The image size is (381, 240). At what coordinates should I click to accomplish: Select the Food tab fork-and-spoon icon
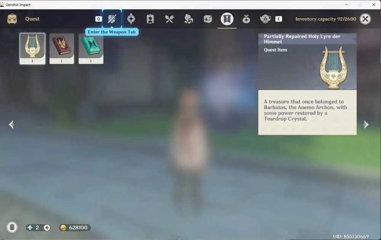[x=170, y=19]
